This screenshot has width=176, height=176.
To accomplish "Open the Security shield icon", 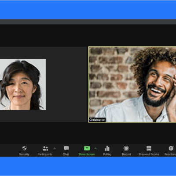I will 25,148.
